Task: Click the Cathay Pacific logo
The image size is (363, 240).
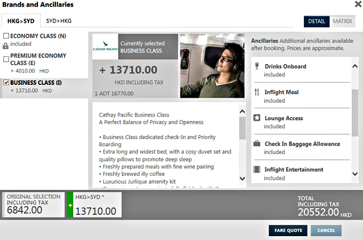Action: coord(106,46)
